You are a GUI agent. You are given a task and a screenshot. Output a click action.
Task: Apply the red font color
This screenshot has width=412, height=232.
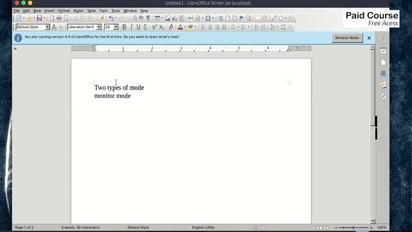pyautogui.click(x=180, y=27)
